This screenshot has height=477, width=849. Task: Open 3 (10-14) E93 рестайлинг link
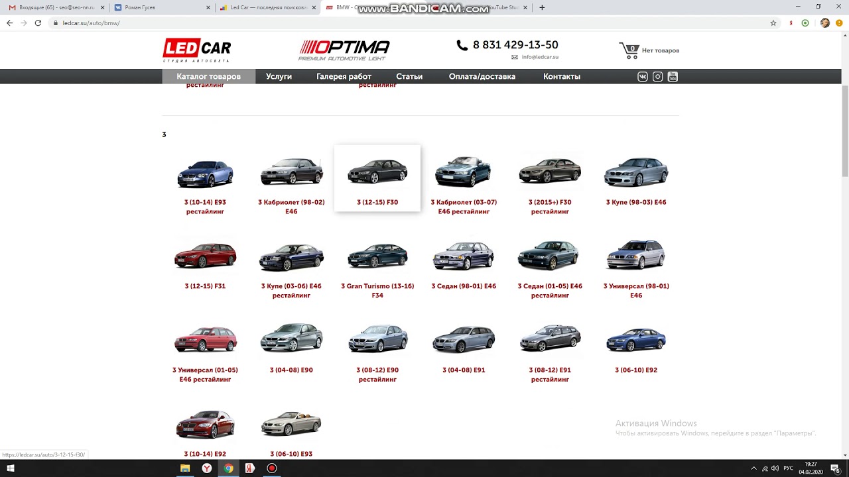[205, 207]
